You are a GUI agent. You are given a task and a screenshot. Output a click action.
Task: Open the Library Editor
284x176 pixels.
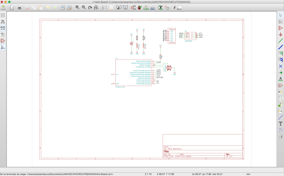[118, 8]
